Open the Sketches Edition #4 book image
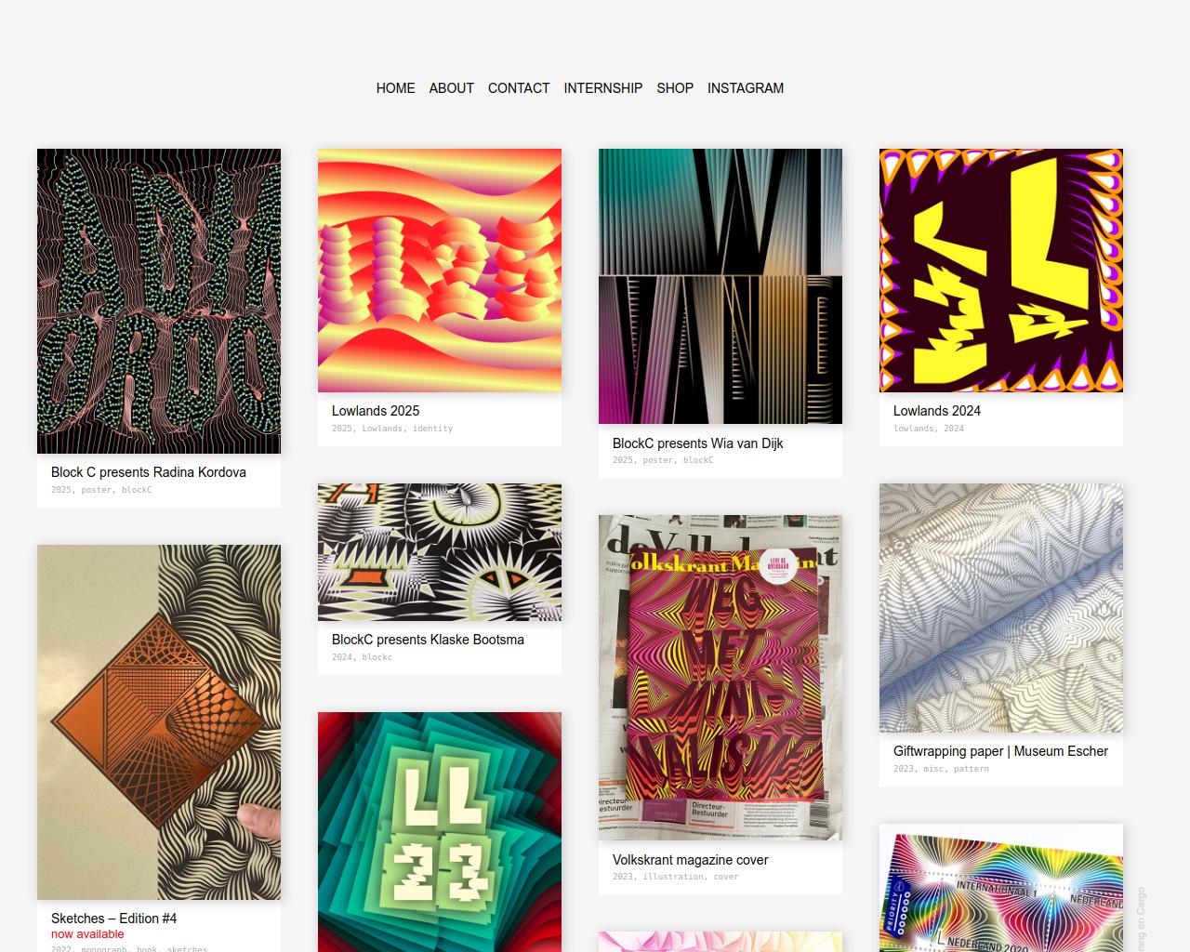This screenshot has width=1190, height=952. tap(159, 722)
